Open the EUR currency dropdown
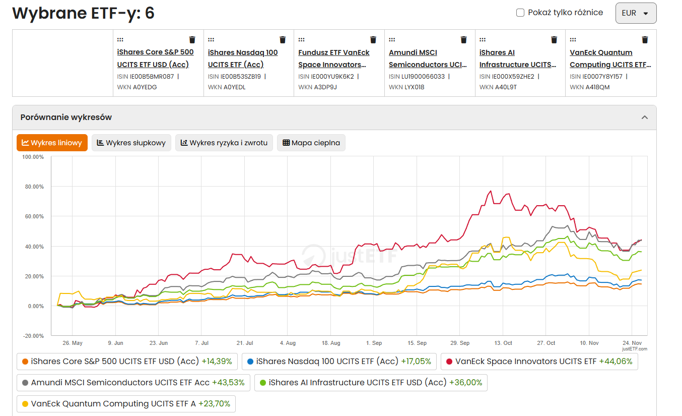The width and height of the screenshot is (682, 416). tap(636, 13)
